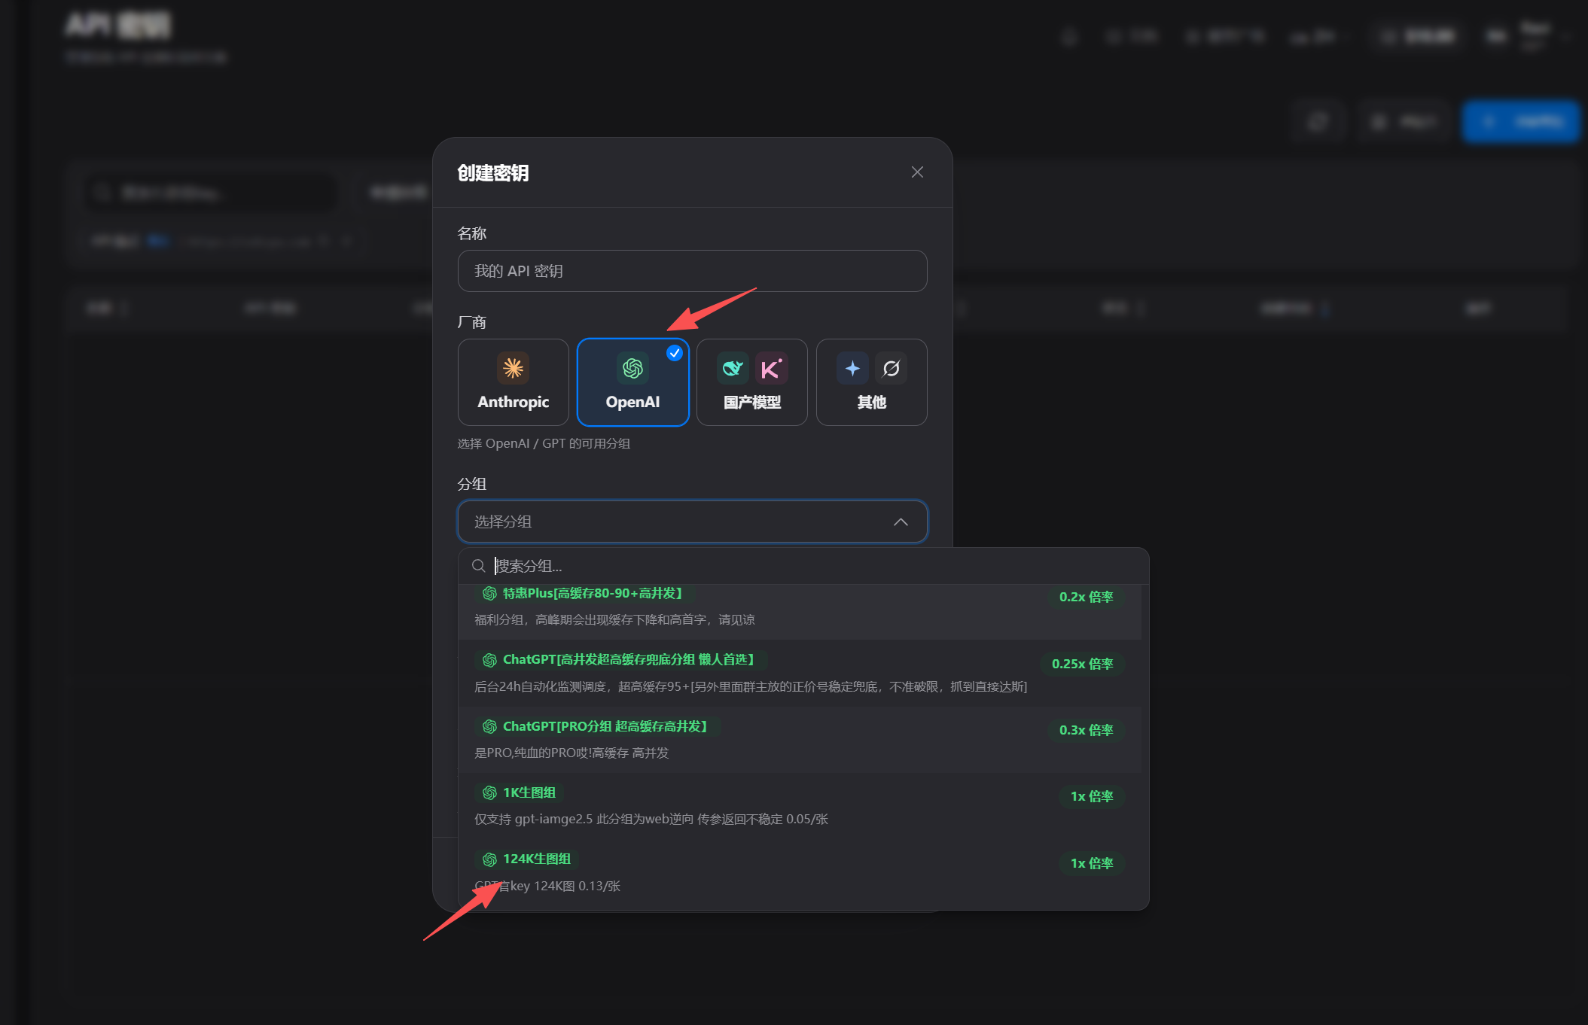Image resolution: width=1588 pixels, height=1025 pixels.
Task: Click the OpenAI logo icon in vendor card
Action: [x=632, y=368]
